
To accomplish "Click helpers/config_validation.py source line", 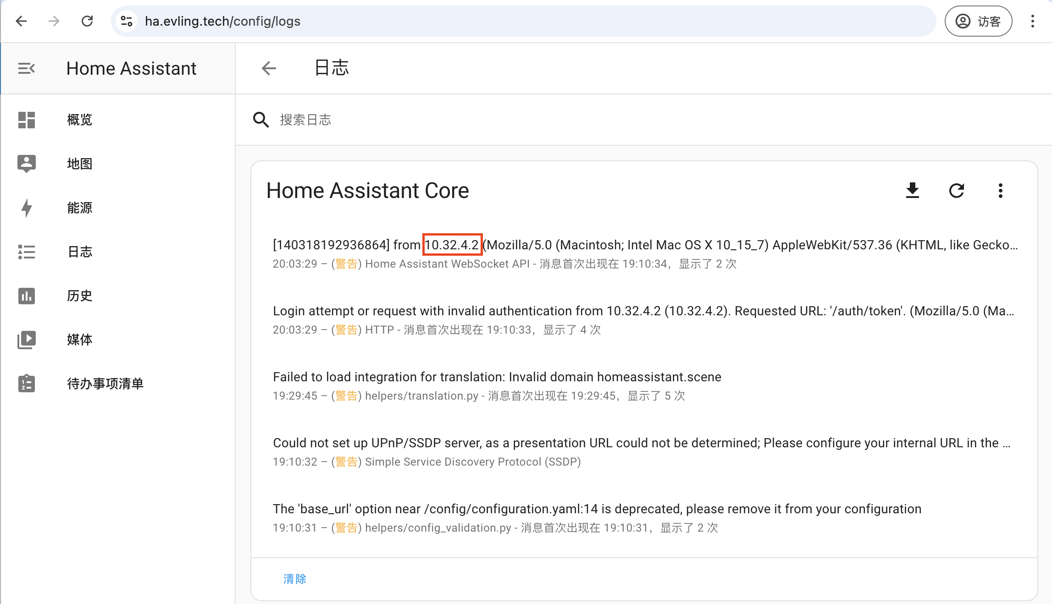I will click(495, 527).
